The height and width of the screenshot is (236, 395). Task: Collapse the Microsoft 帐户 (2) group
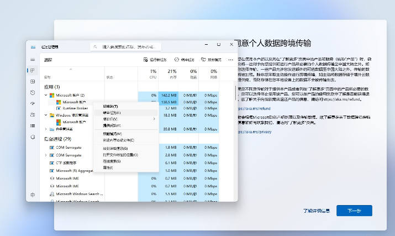pyautogui.click(x=46, y=95)
